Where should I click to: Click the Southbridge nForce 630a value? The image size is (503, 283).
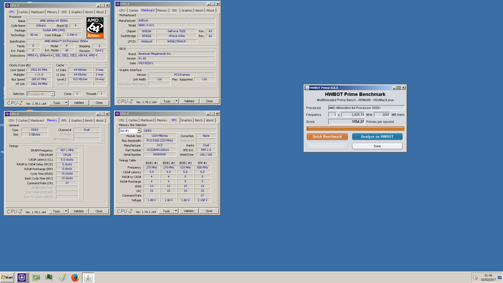tap(177, 36)
